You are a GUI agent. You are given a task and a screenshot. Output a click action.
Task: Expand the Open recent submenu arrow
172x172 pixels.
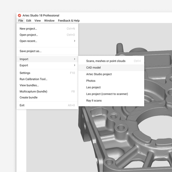pos(75,41)
